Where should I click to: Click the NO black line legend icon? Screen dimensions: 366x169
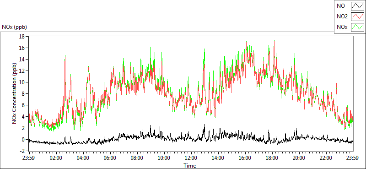pos(357,6)
